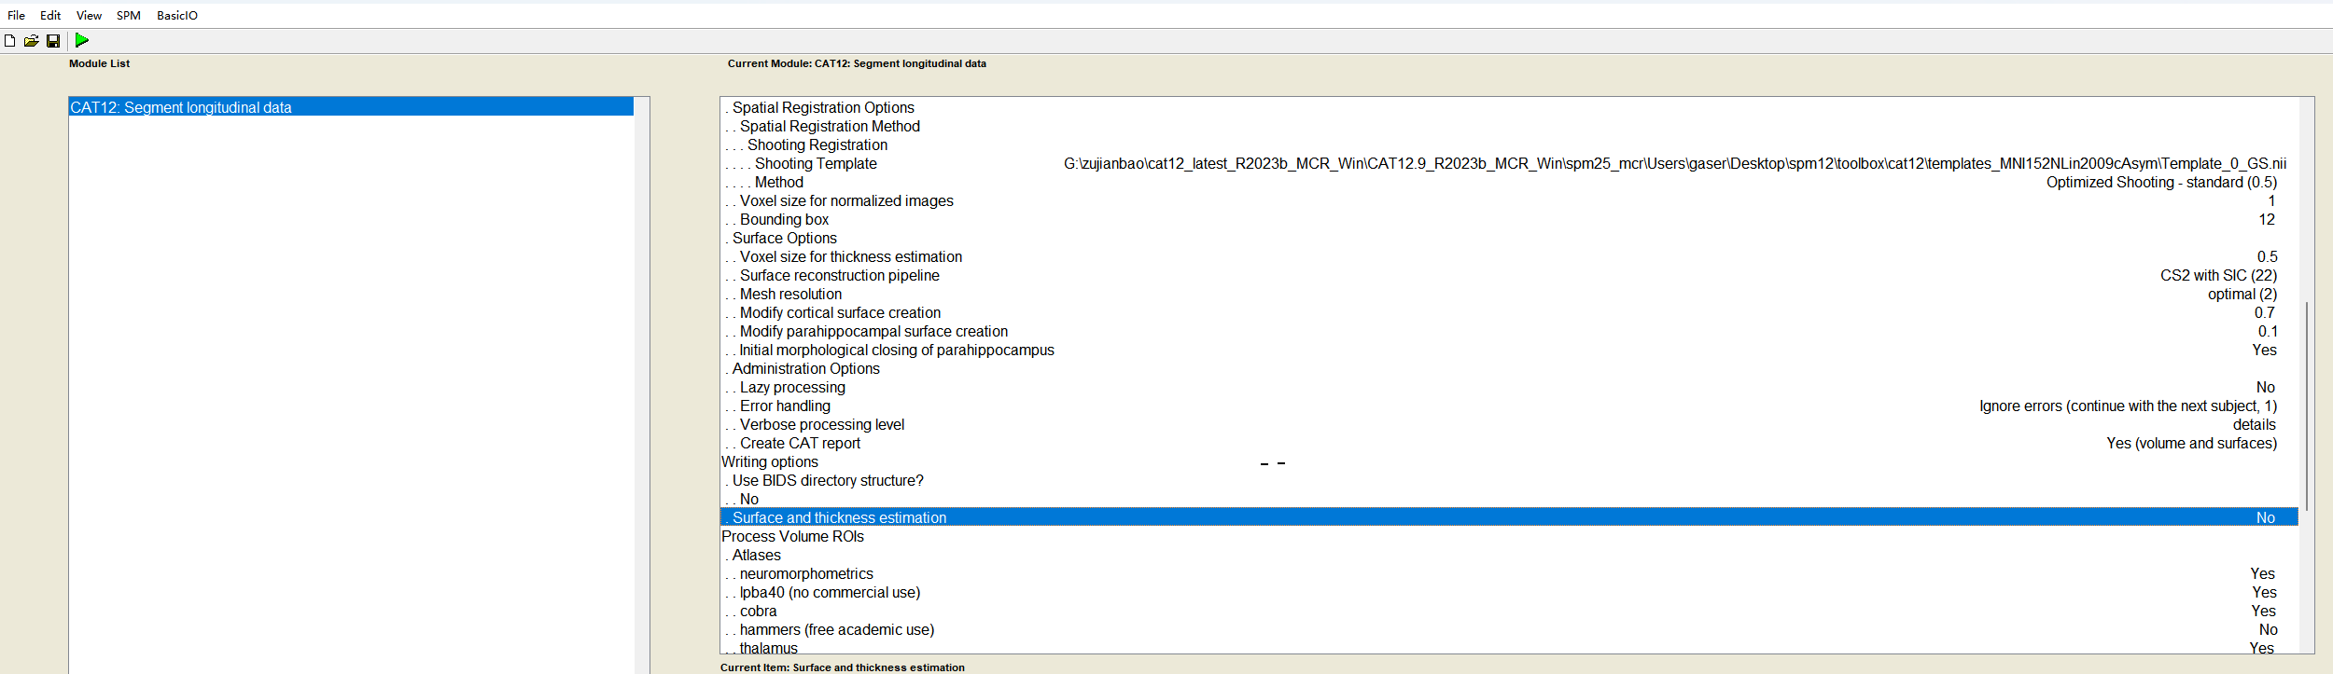Select the Error handling setting

[784, 406]
